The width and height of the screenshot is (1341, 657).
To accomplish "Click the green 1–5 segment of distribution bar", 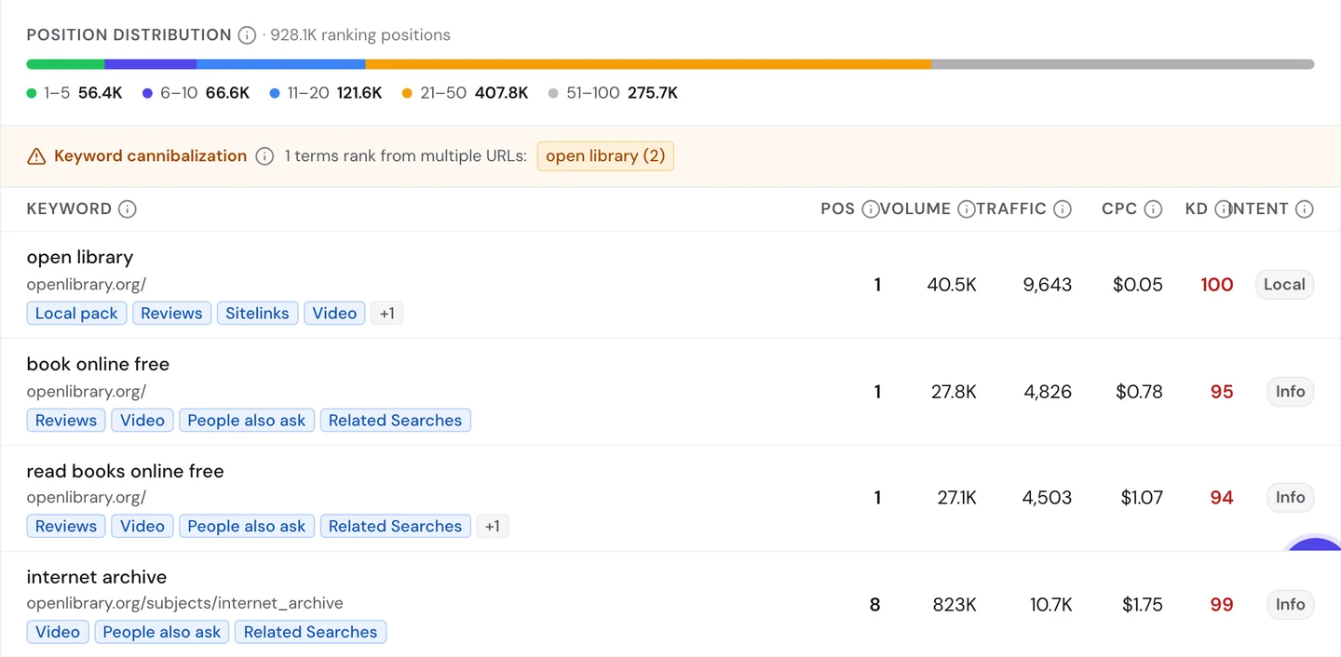I will click(x=65, y=64).
